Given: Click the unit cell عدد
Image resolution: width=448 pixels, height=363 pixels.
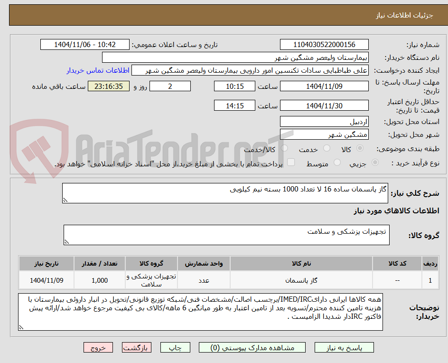Looking at the screenshot, I should [204, 280].
